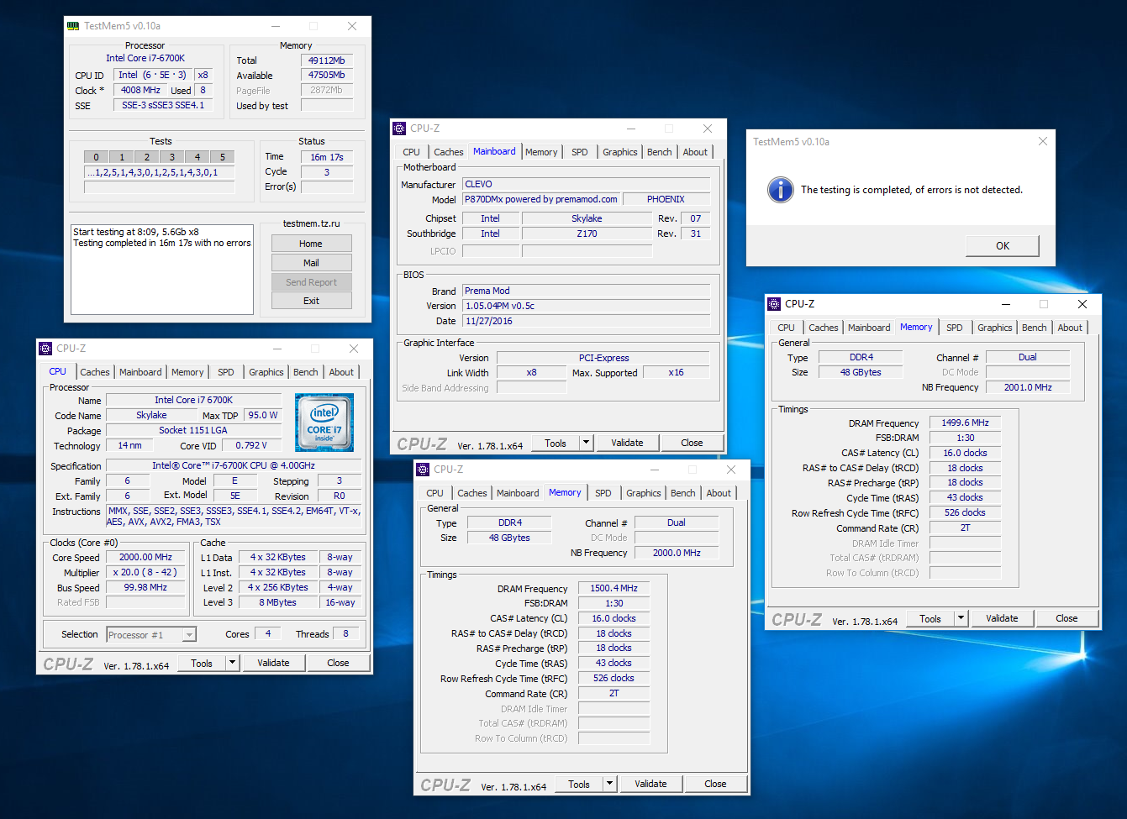Click Tools button in 1500.4 MHz Memory window
Viewport: 1127px width, 819px height.
click(579, 784)
